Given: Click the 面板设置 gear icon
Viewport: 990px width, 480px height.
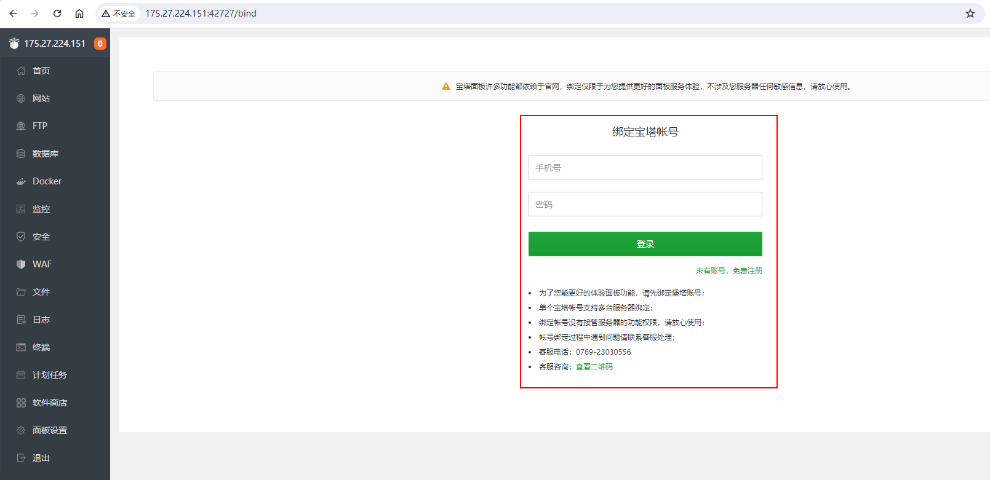Looking at the screenshot, I should point(21,430).
